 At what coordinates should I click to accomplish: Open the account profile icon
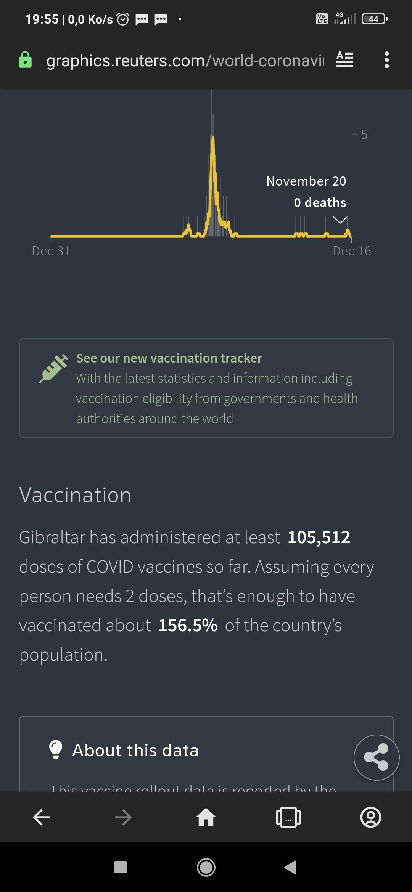pos(370,817)
